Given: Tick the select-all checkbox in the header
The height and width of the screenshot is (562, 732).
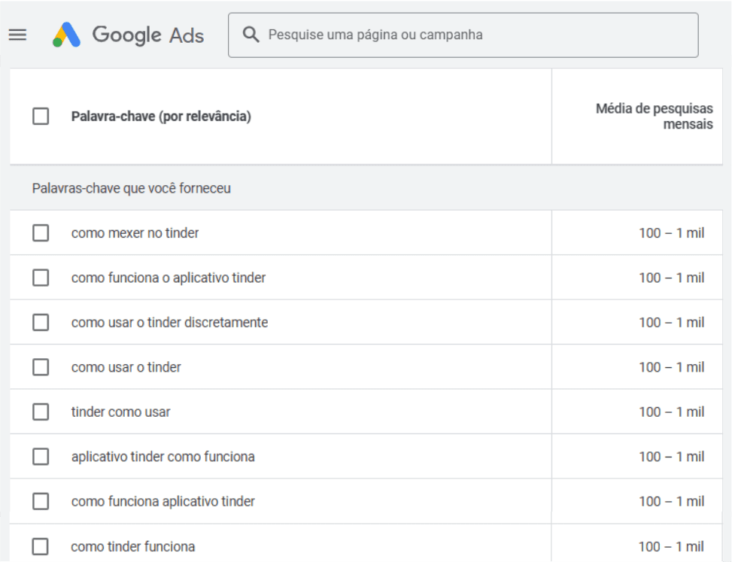Looking at the screenshot, I should [x=41, y=117].
